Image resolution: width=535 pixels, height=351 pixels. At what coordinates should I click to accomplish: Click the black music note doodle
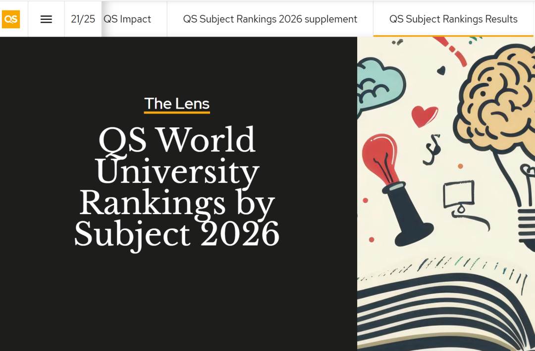431,149
